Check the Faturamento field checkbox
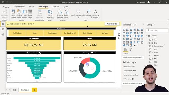The height and width of the screenshot is (95, 169). (x=150, y=46)
